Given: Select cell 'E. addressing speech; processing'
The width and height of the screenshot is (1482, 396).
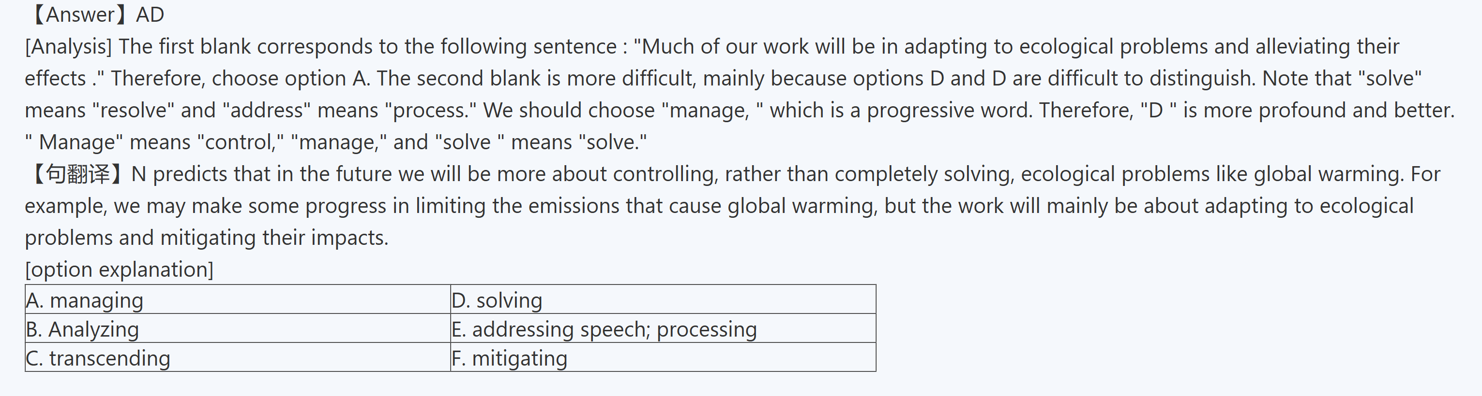Looking at the screenshot, I should point(604,329).
